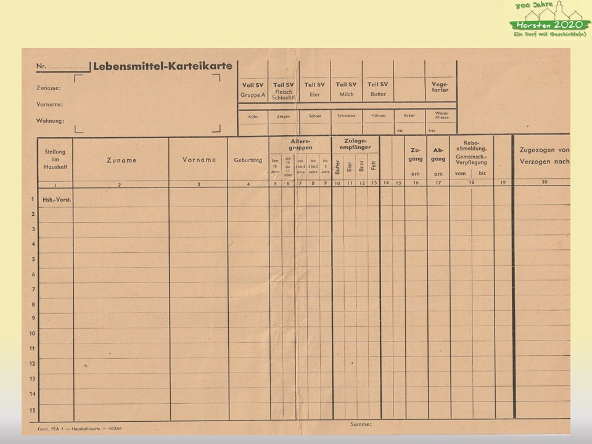
Task: Click the Teil SV Fleisch Schlachtf. cell
Action: click(284, 91)
